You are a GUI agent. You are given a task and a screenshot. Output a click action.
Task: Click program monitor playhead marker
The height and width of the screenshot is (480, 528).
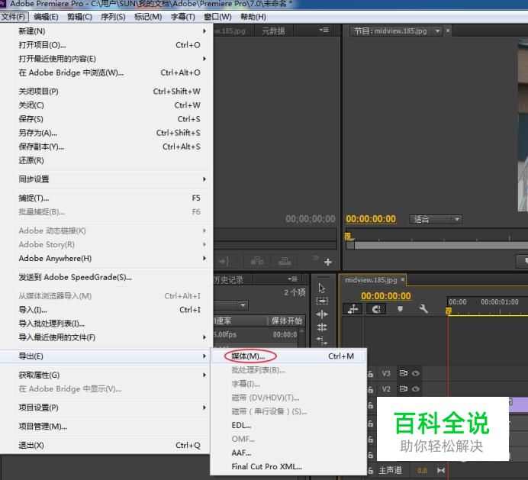tap(348, 237)
